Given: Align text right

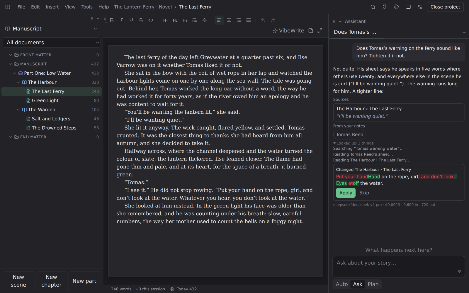Looking at the screenshot, I should [x=239, y=20].
